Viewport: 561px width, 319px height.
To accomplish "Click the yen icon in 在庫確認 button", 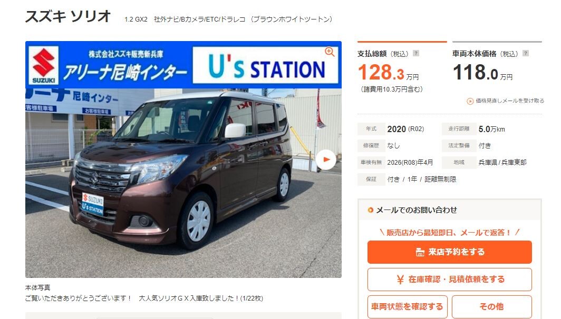I will coord(400,280).
